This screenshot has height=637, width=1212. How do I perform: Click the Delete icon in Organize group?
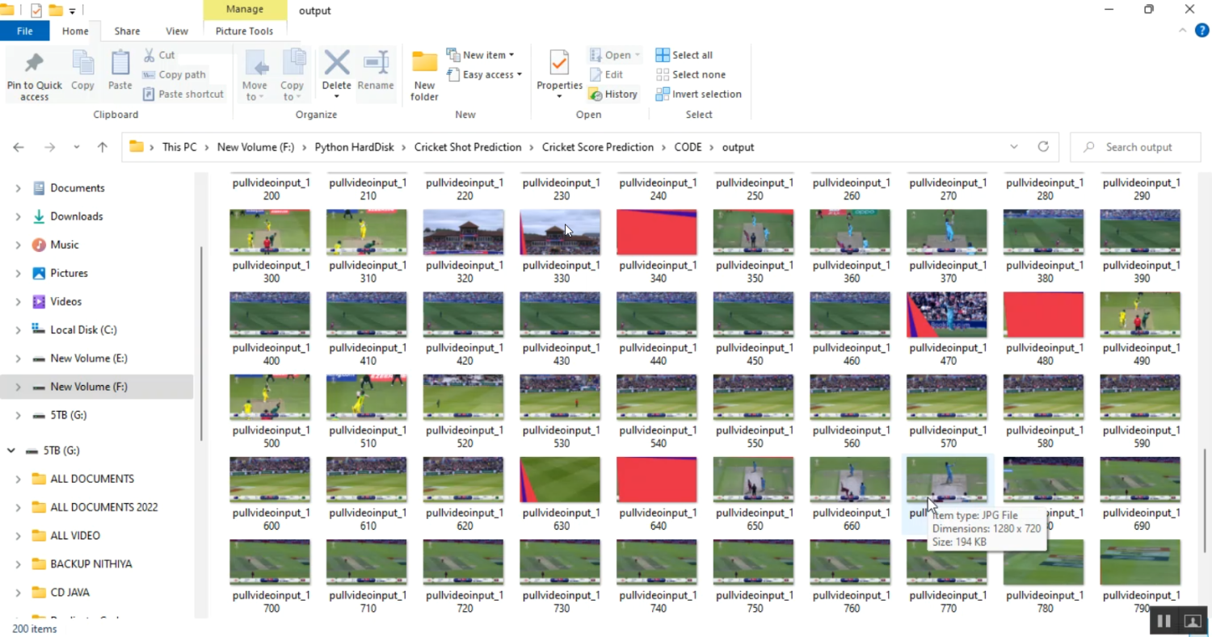(x=337, y=65)
